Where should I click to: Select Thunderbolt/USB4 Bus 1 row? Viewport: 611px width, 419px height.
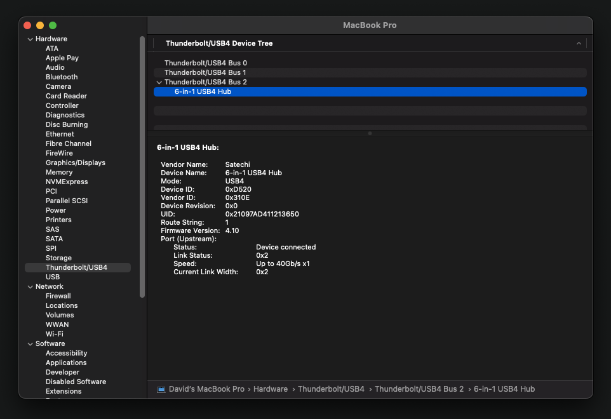click(205, 73)
